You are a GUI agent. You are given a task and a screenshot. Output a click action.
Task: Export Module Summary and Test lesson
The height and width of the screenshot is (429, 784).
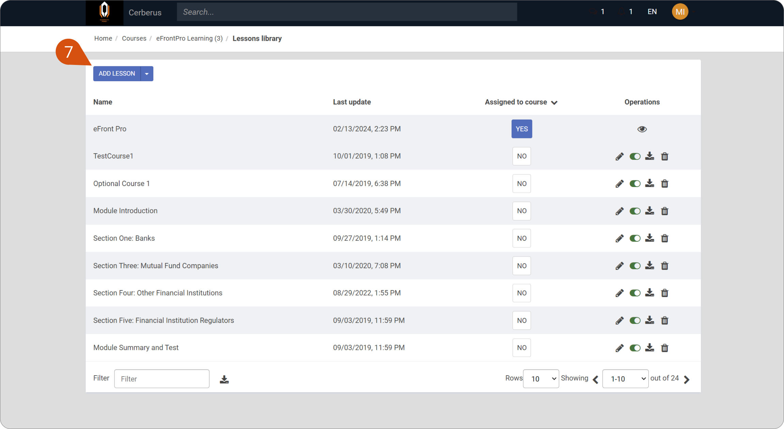[x=649, y=348]
